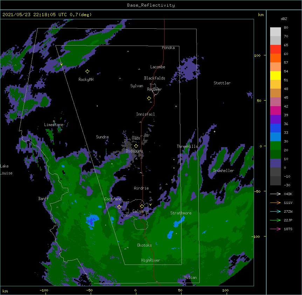The width and height of the screenshot is (302, 295).
Task: Click the Drumheller label
Action: point(224,171)
